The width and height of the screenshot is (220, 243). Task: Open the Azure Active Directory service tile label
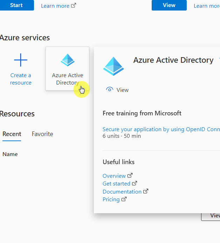[68, 79]
